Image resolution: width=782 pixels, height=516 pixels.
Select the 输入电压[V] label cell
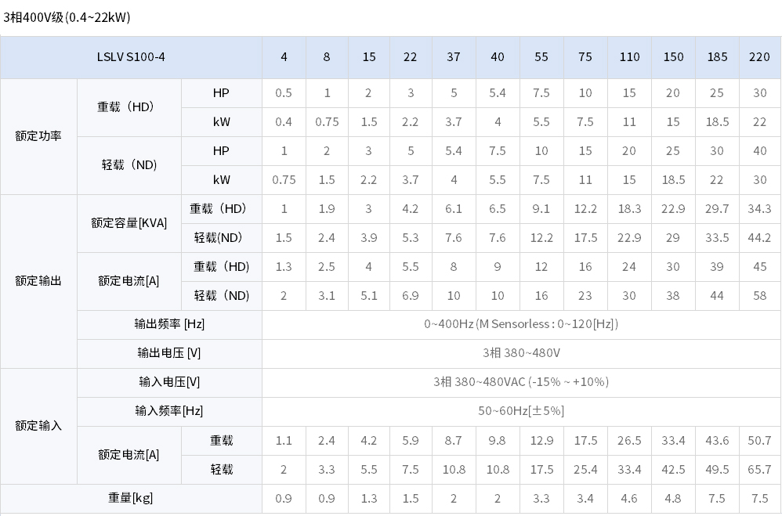(x=169, y=382)
